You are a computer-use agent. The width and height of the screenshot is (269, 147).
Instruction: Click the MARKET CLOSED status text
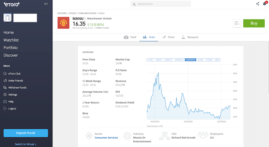(103, 28)
